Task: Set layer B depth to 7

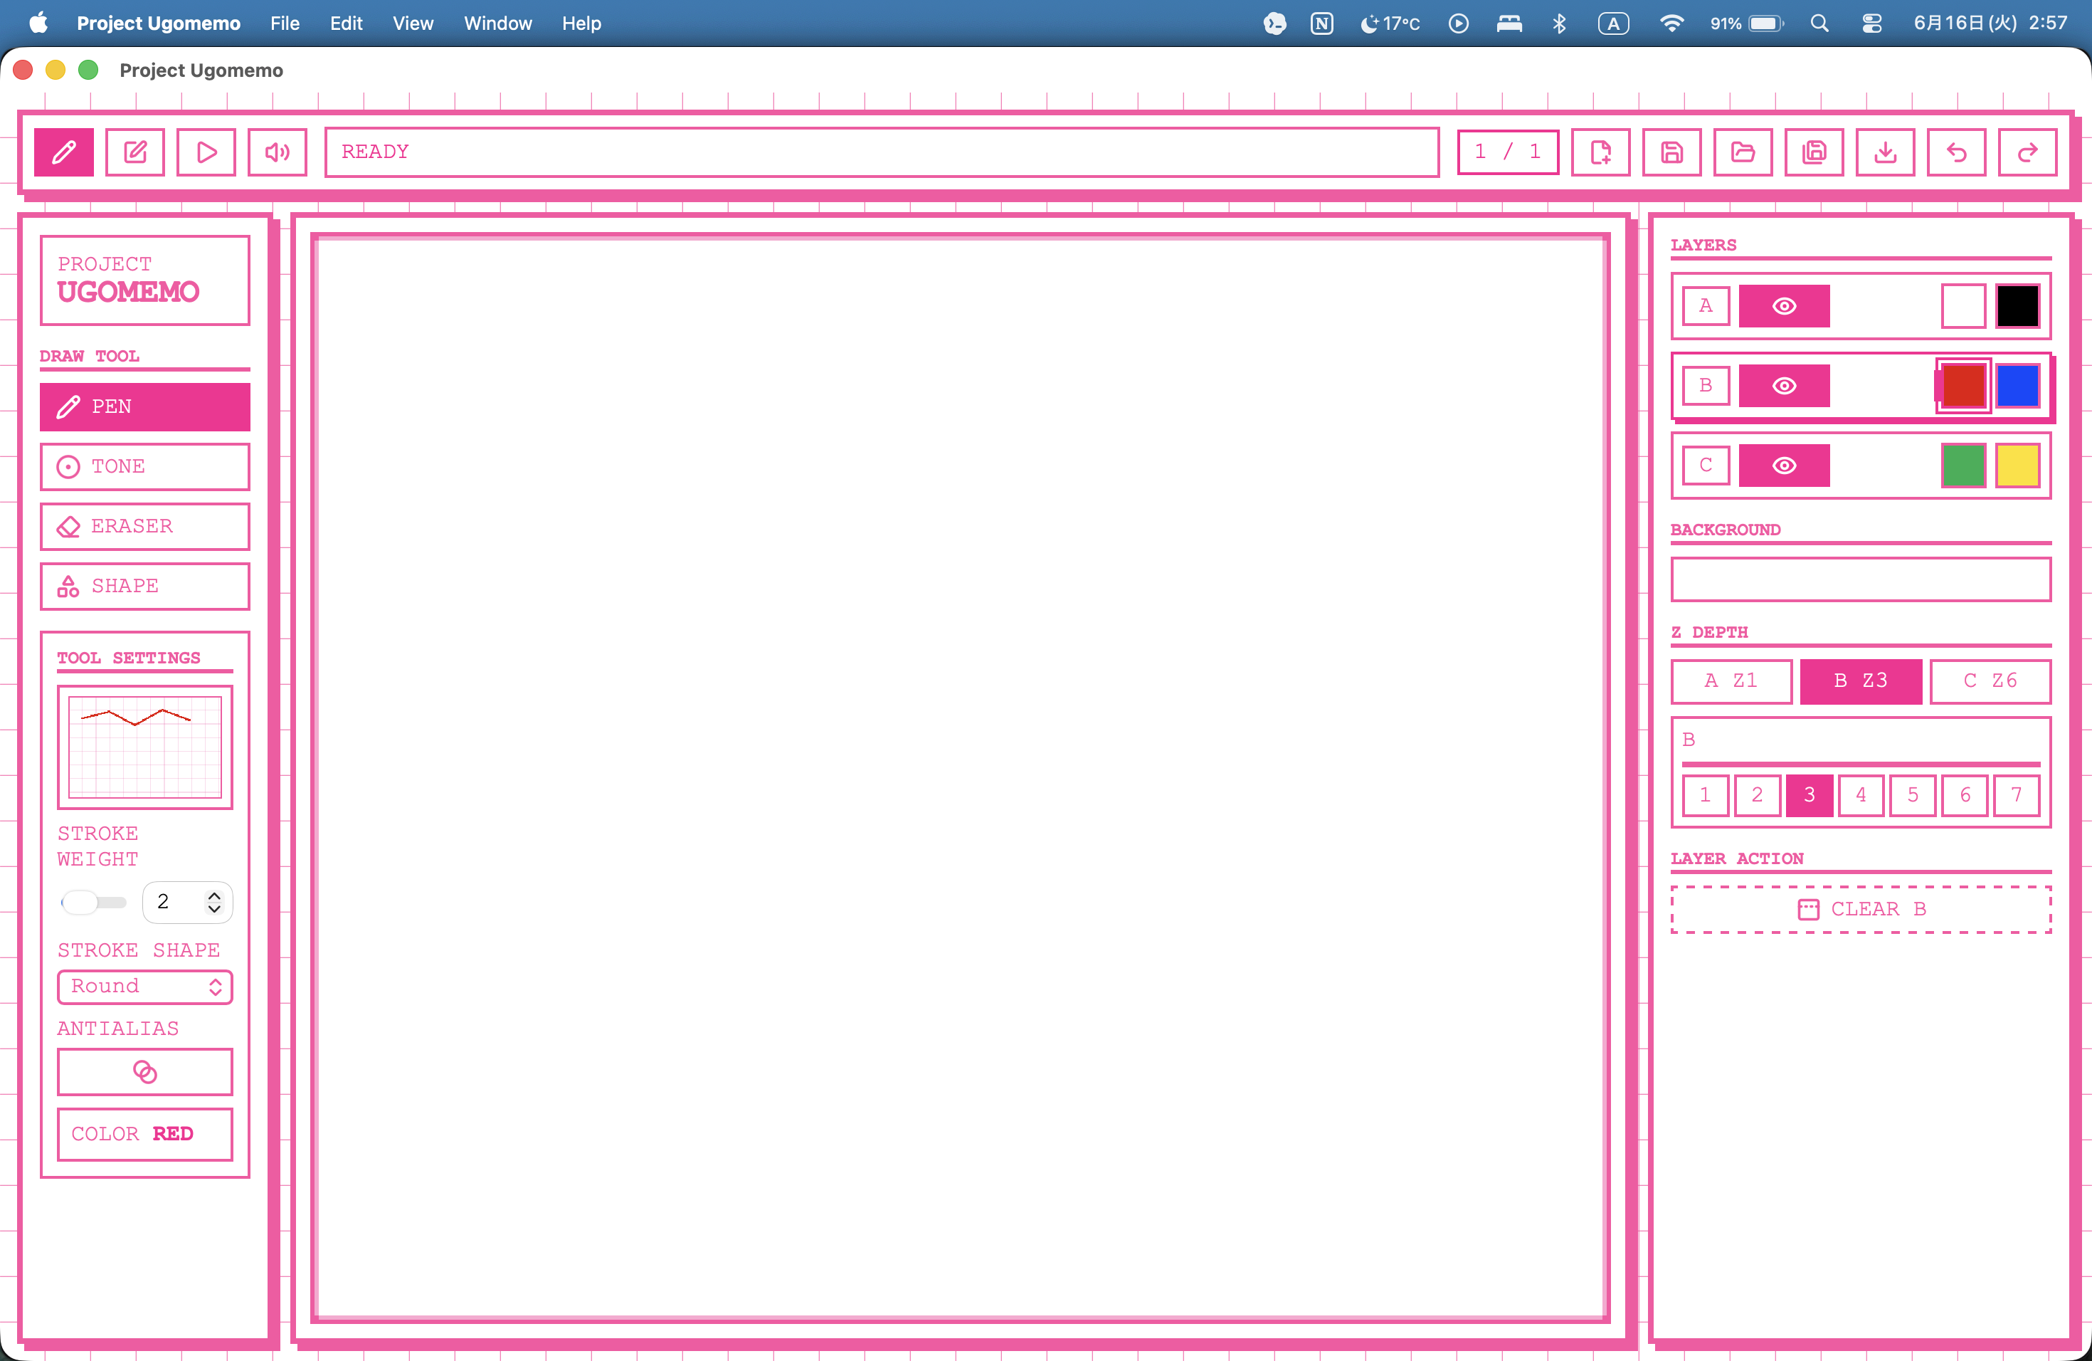Action: (x=2017, y=796)
